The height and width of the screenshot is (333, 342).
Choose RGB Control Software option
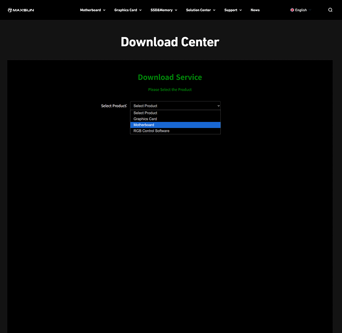point(175,131)
